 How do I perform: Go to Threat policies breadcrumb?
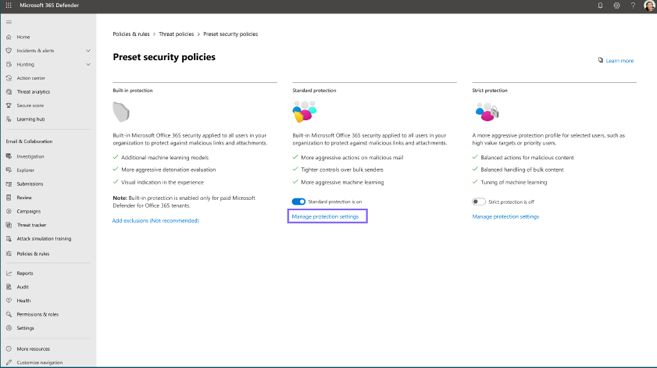click(x=176, y=34)
